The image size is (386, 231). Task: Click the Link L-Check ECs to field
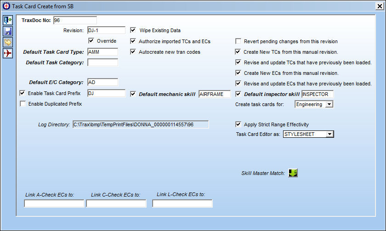(182, 203)
